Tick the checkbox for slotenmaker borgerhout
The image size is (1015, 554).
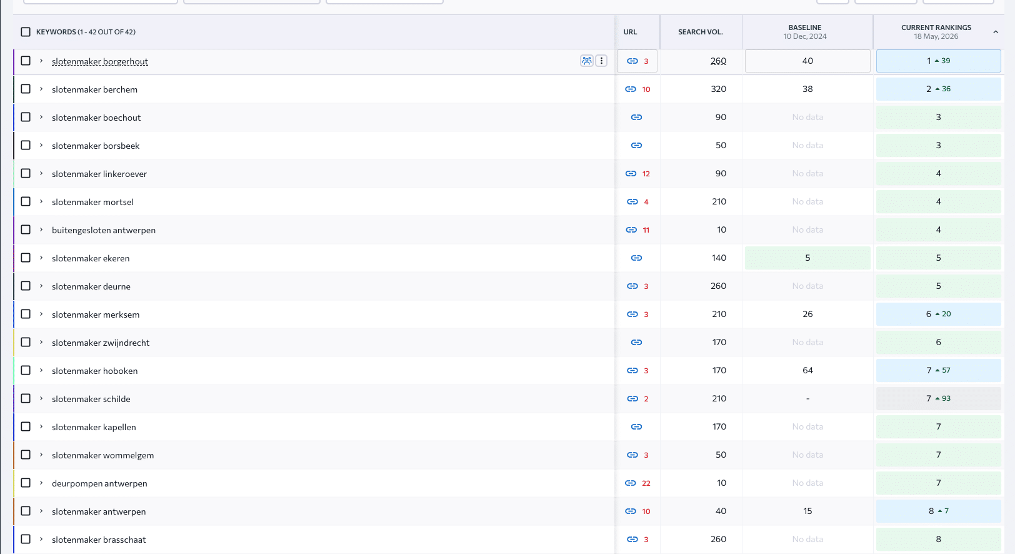[x=26, y=61]
